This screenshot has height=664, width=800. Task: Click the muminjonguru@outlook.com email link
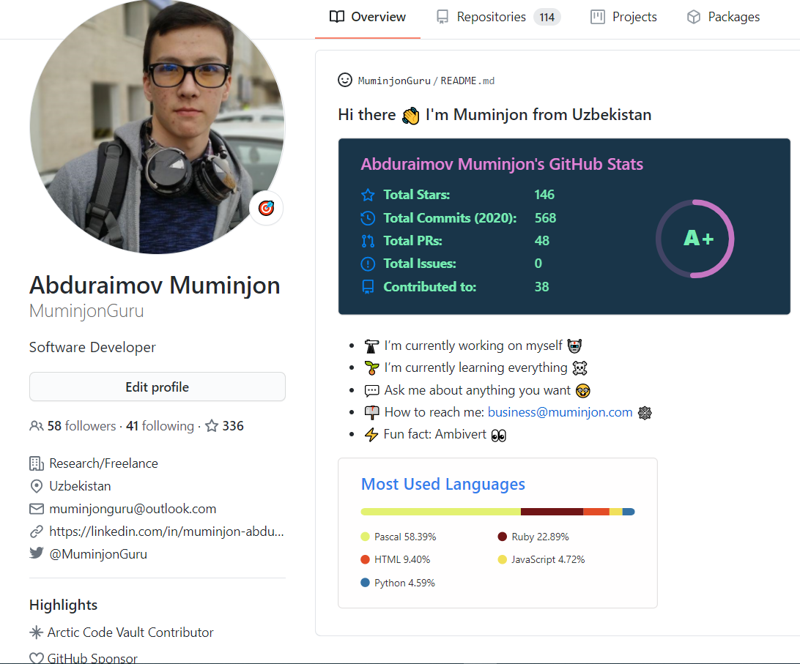coord(133,509)
